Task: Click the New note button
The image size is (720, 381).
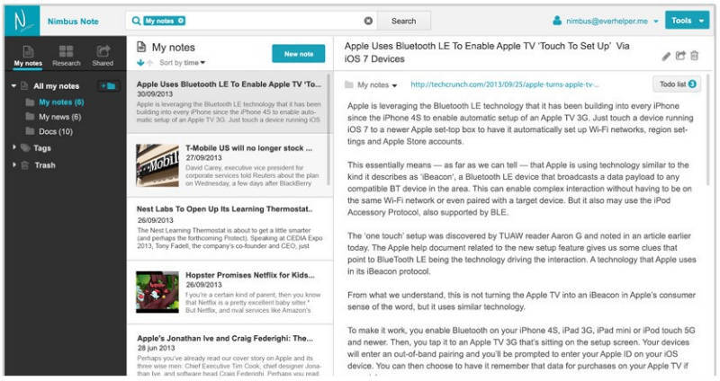Action: tap(299, 54)
